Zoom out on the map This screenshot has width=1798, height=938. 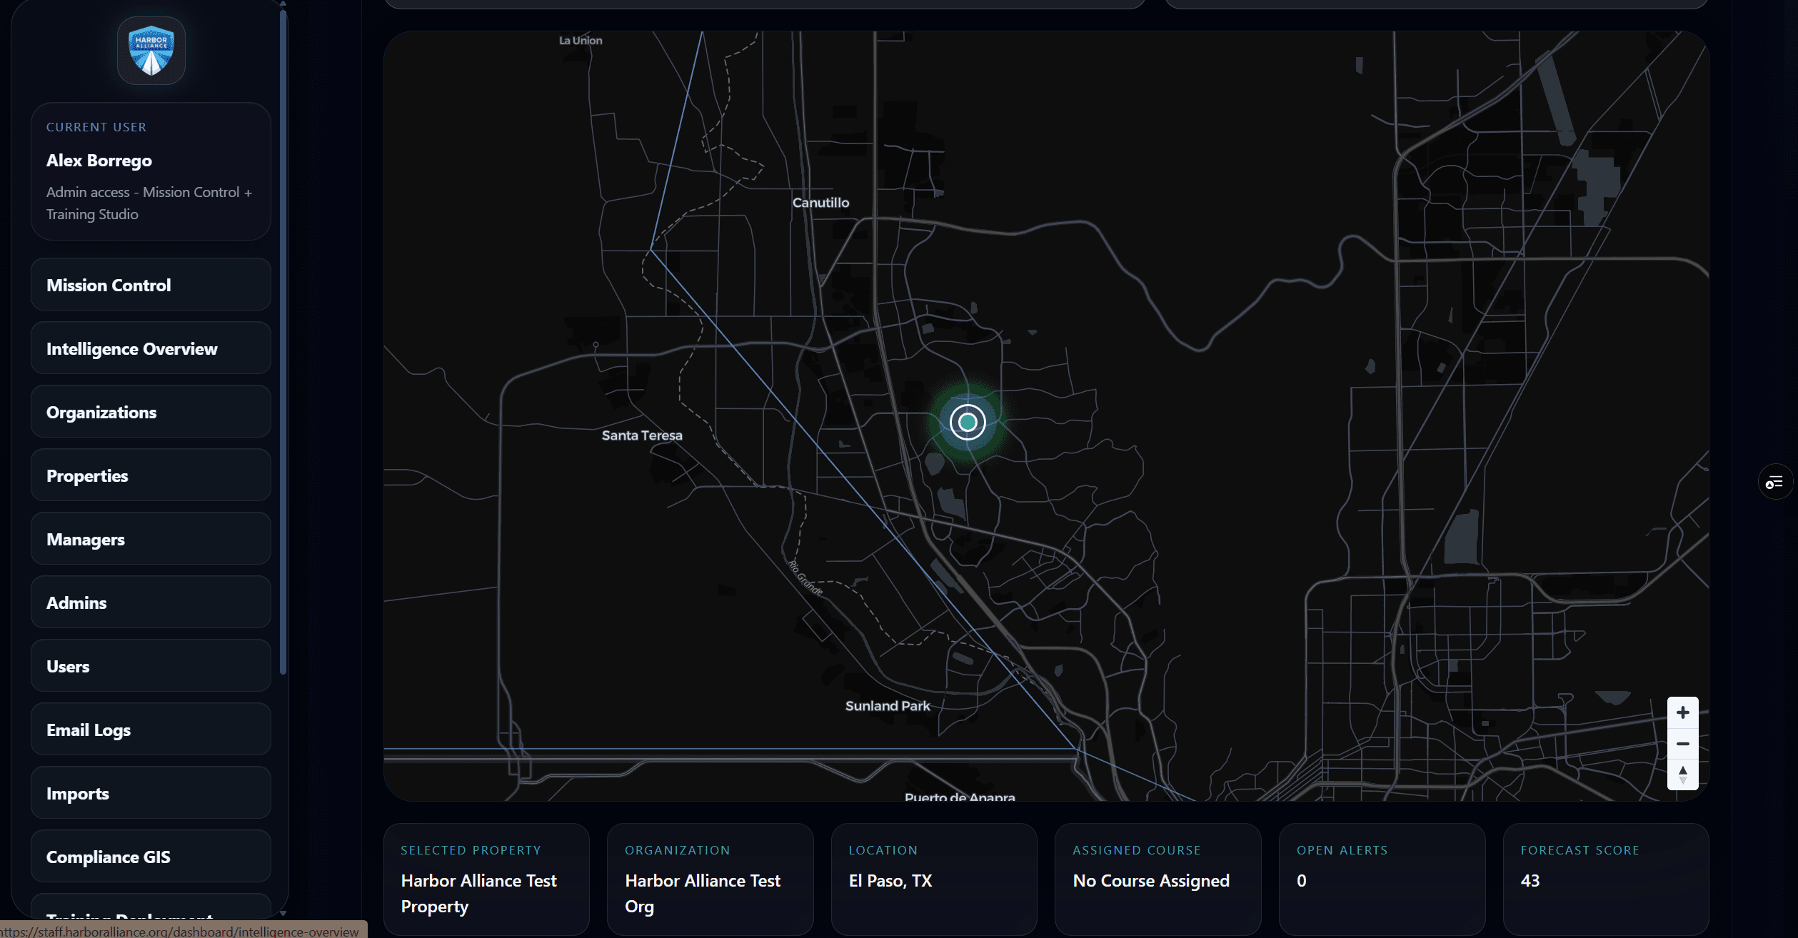[1682, 744]
